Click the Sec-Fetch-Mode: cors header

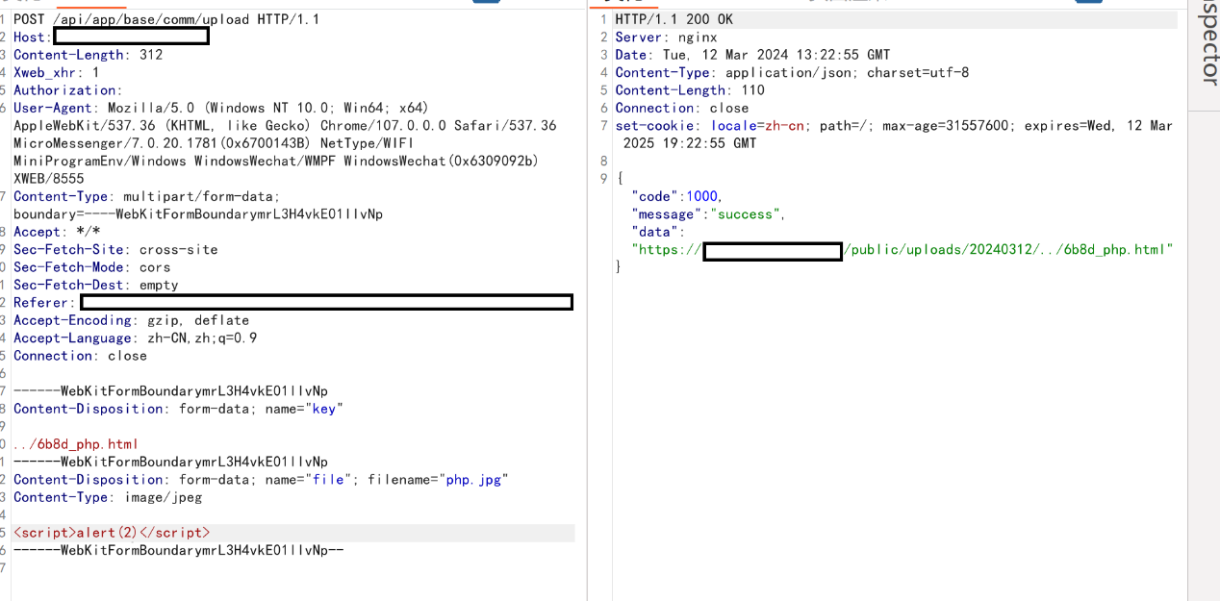[x=91, y=267]
